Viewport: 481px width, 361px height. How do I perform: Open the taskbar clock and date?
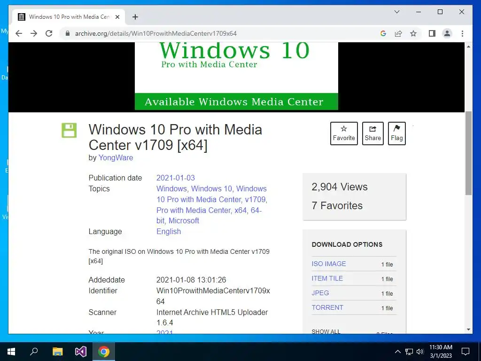[441, 352]
